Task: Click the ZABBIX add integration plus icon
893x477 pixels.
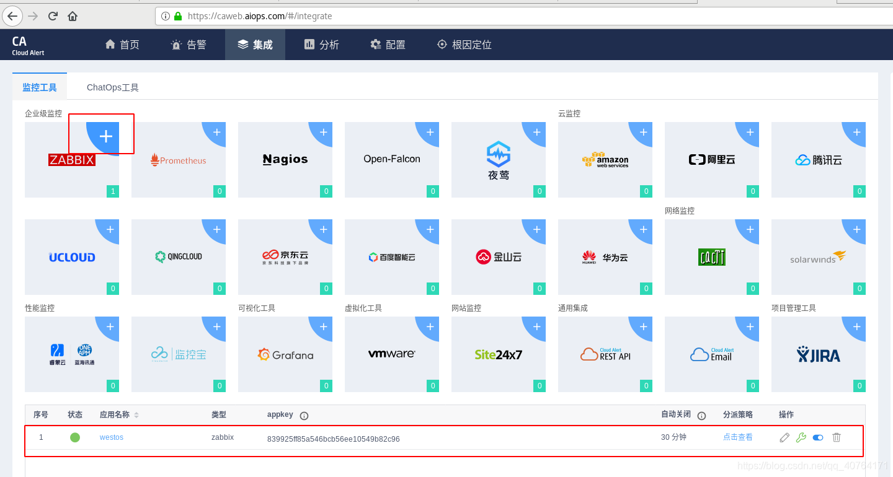Action: (x=105, y=136)
